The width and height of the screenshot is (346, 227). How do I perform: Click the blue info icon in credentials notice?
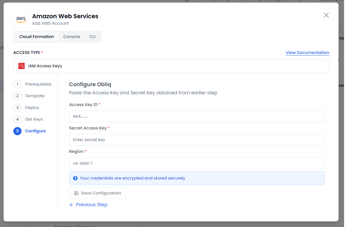(75, 178)
